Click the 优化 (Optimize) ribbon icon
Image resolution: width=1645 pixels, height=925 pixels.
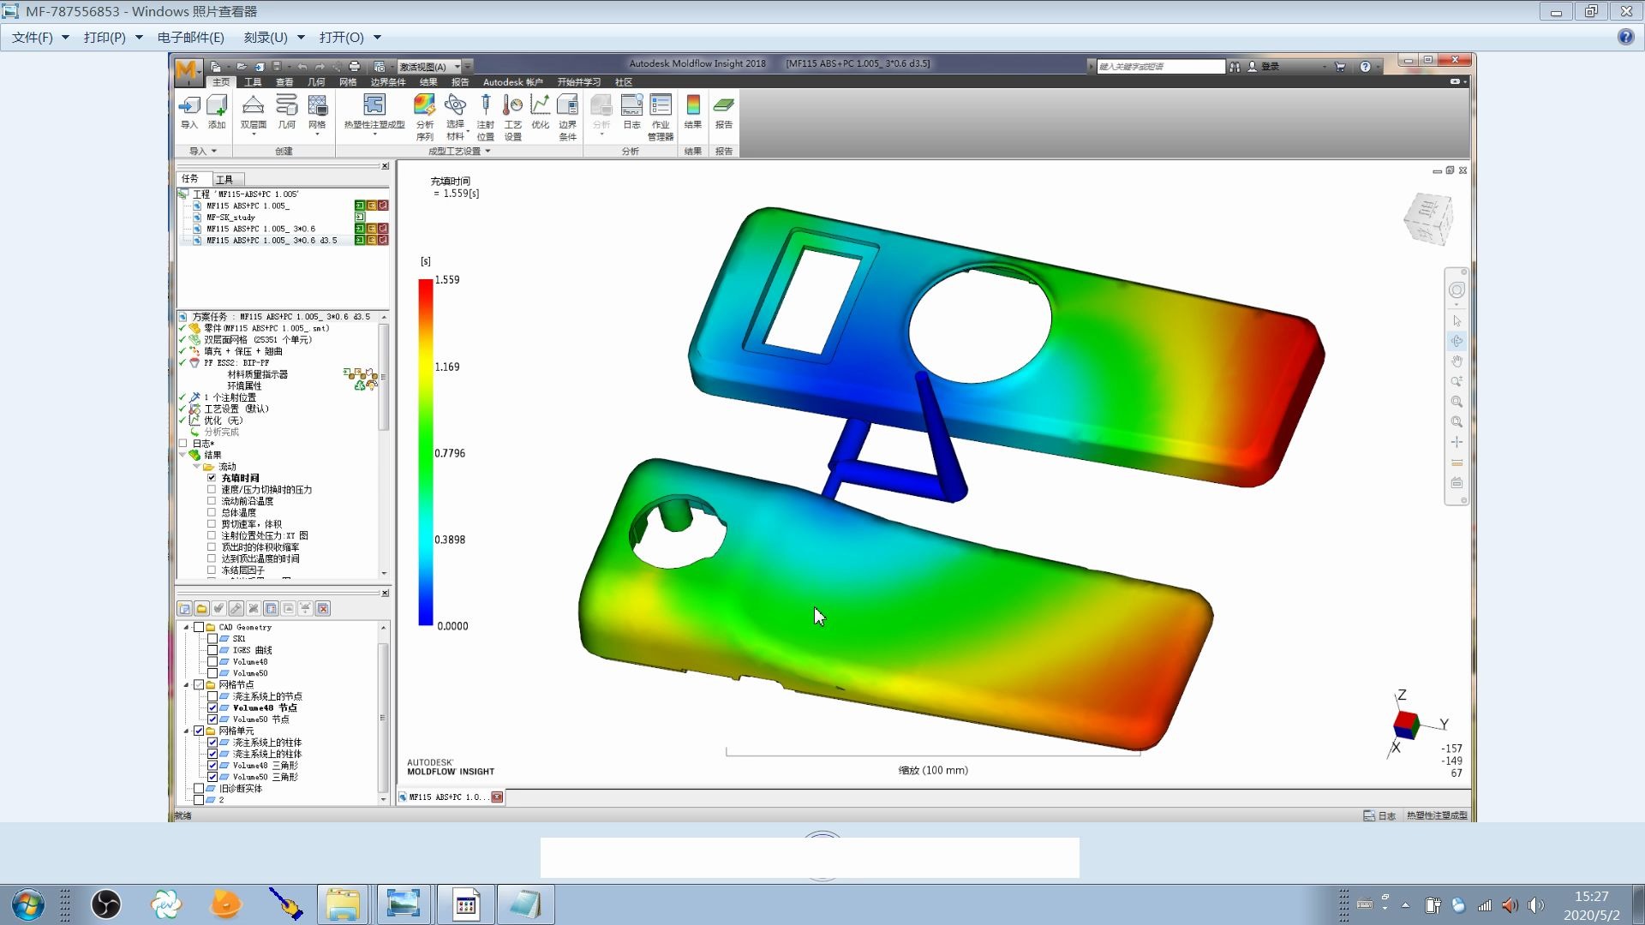541,116
